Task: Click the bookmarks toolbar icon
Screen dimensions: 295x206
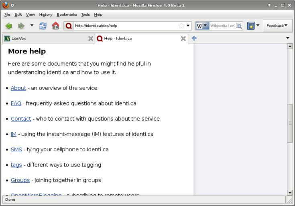Action: pyautogui.click(x=251, y=26)
